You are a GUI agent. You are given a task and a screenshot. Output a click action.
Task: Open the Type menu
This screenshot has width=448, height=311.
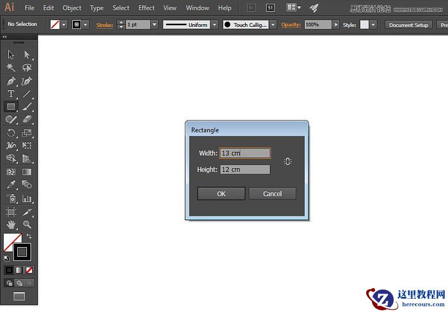point(97,8)
